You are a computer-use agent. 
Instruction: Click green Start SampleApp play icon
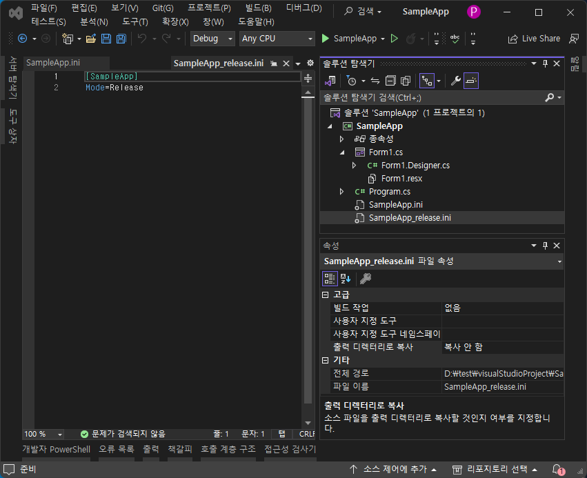coord(326,39)
